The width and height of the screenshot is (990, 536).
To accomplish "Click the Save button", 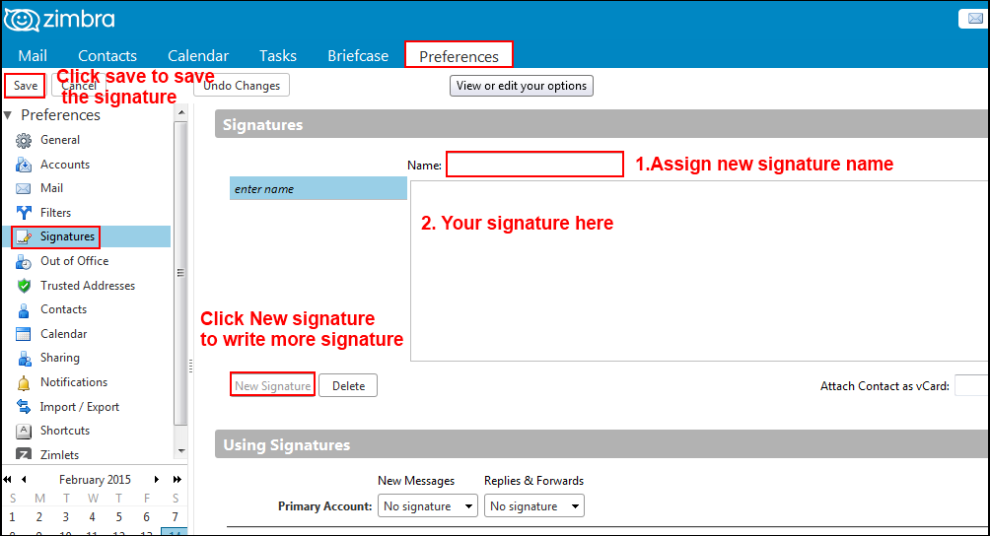I will click(26, 86).
